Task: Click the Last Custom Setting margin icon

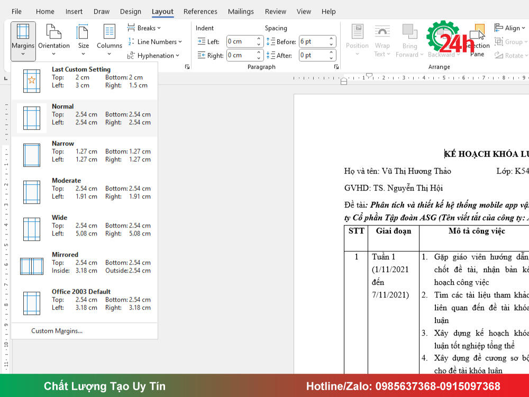Action: tap(32, 80)
